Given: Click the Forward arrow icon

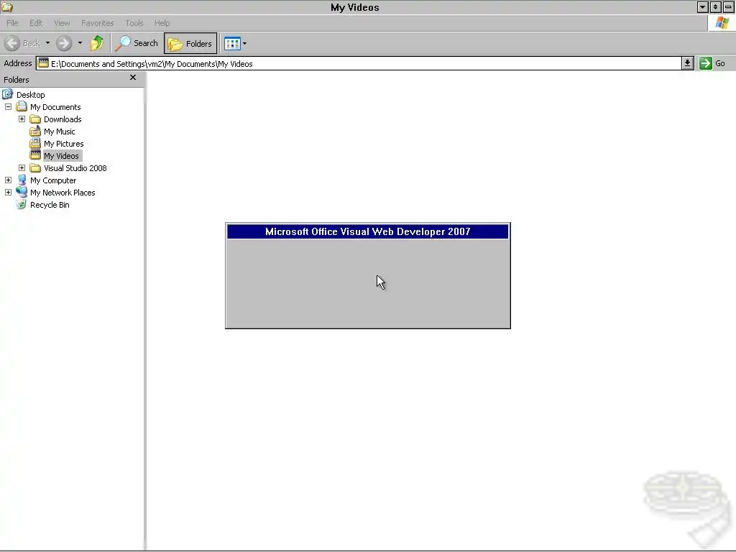Looking at the screenshot, I should click(x=64, y=43).
